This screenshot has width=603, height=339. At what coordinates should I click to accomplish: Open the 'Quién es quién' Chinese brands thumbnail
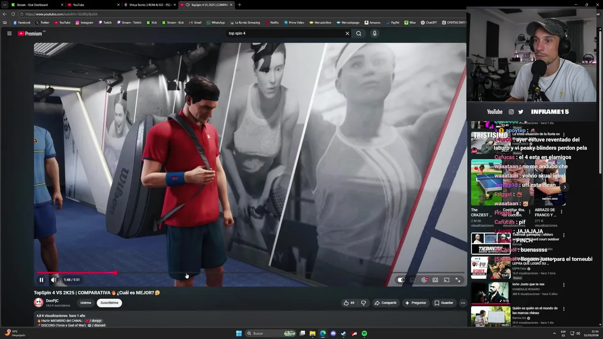point(490,316)
